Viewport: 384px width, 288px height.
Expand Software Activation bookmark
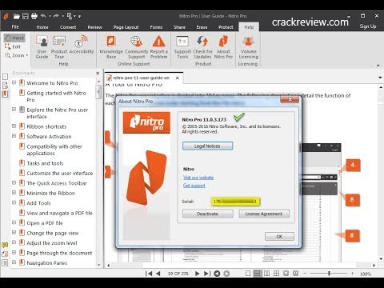pos(14,136)
